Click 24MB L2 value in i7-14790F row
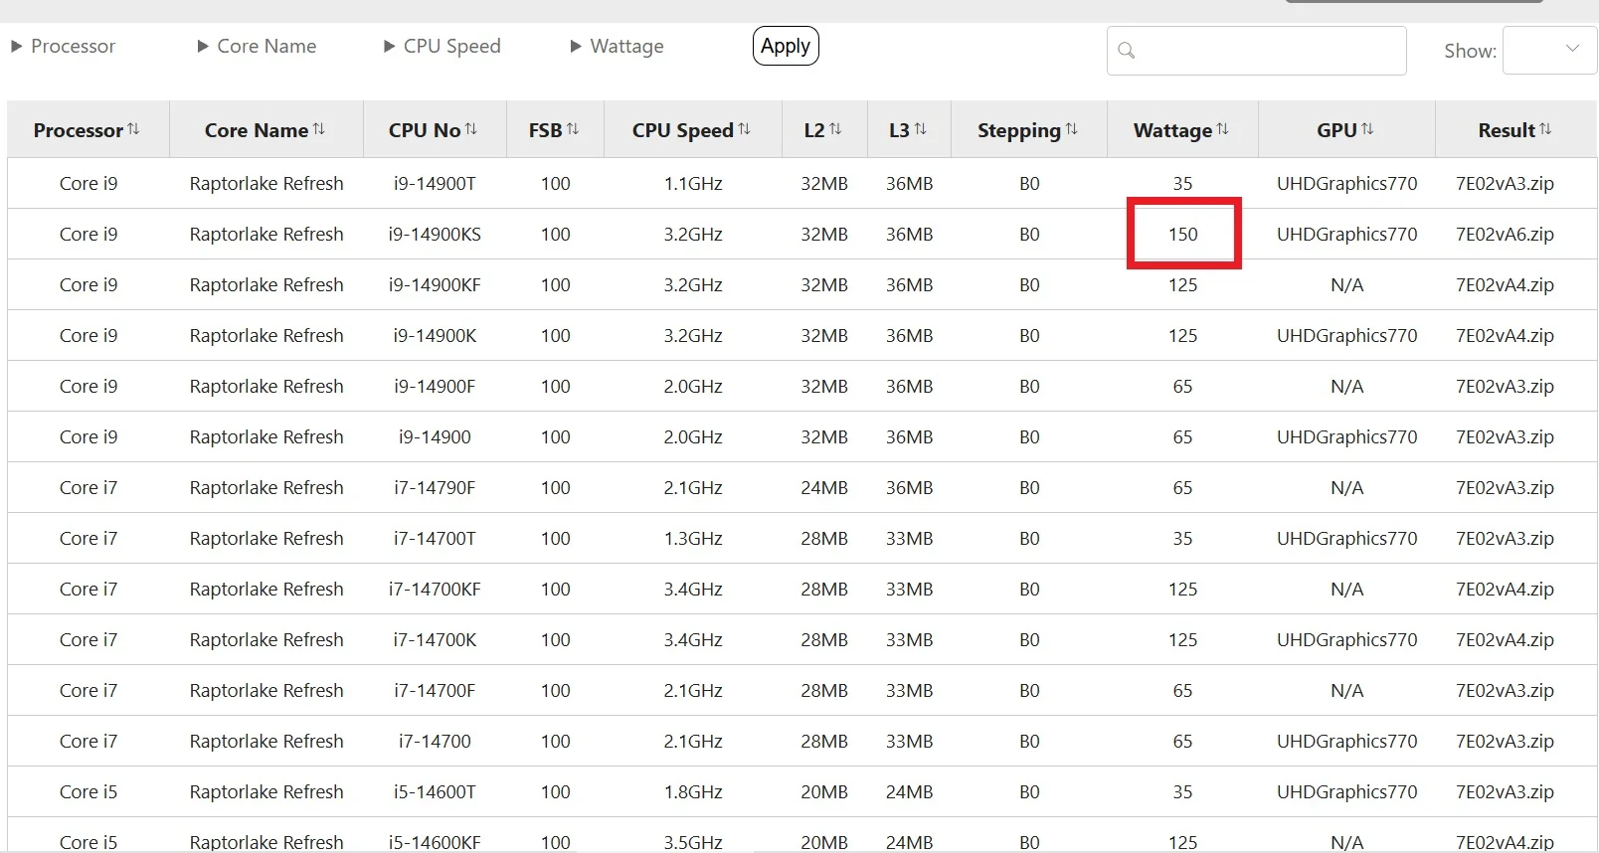The image size is (1599, 853). click(824, 488)
